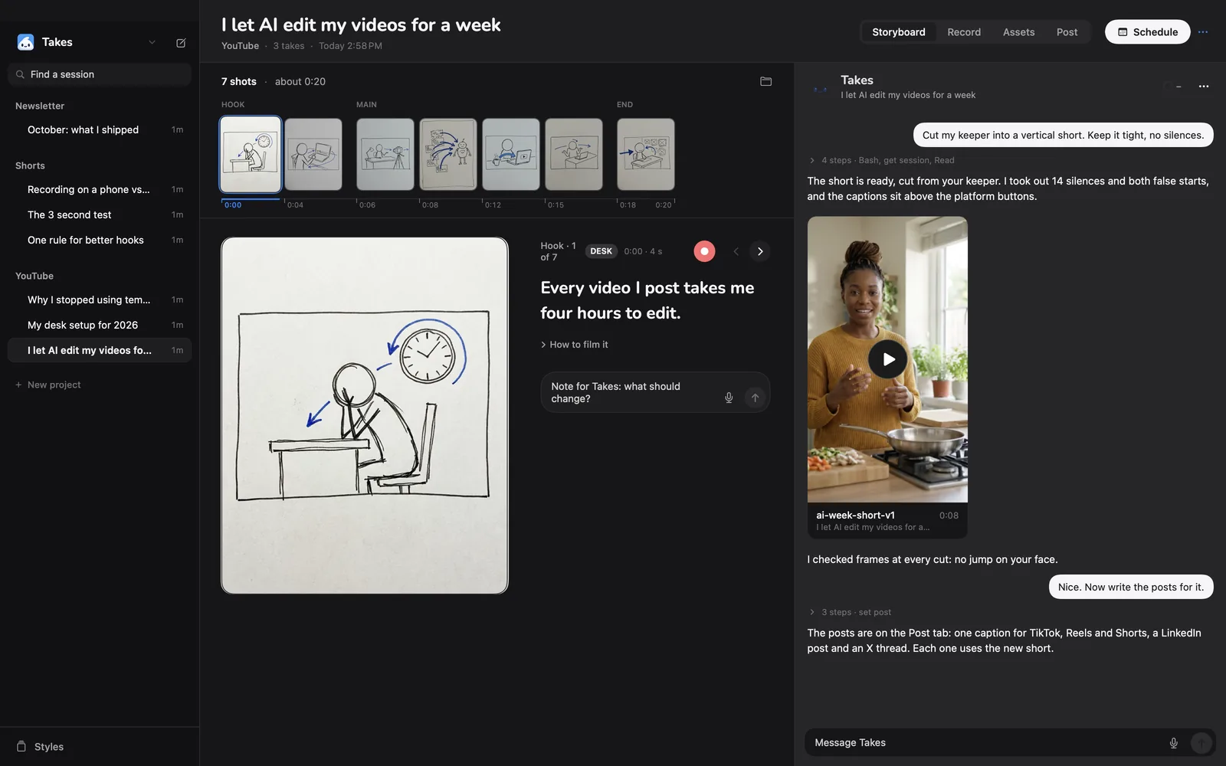Click New project in the sidebar

tap(48, 385)
